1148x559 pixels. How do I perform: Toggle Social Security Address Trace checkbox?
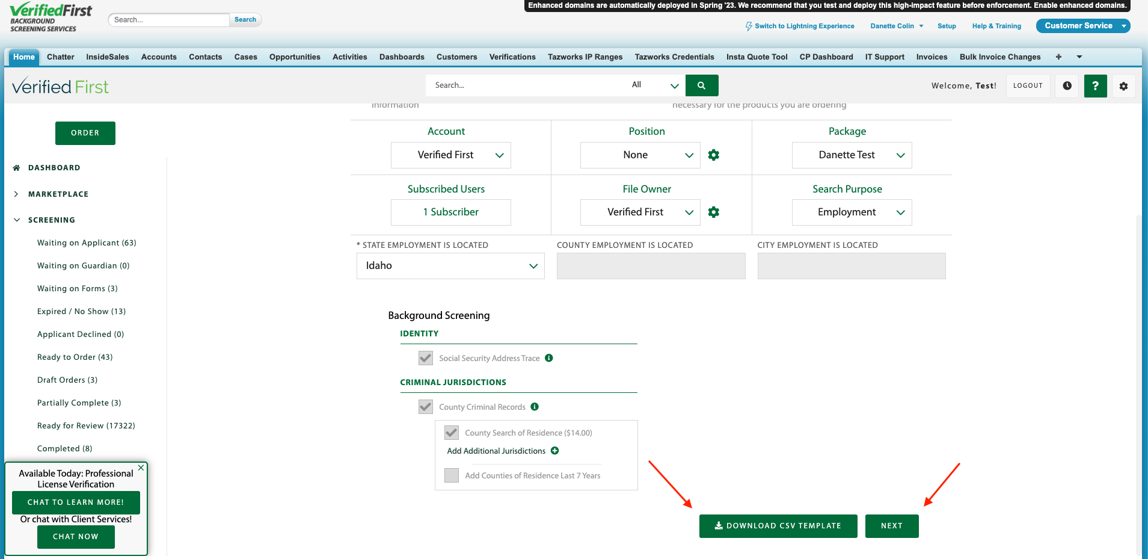(426, 358)
